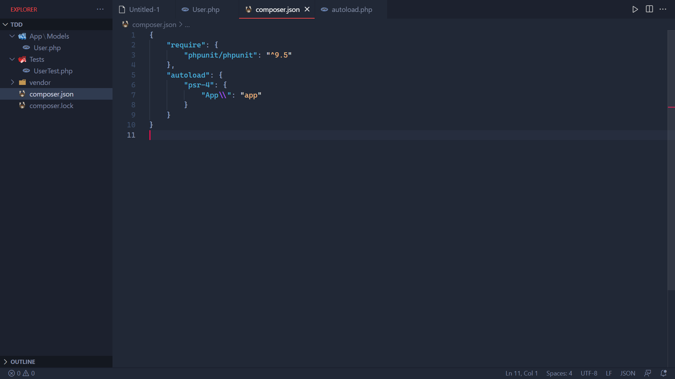This screenshot has height=379, width=675.
Task: Select the Tests folder label
Action: click(37, 59)
